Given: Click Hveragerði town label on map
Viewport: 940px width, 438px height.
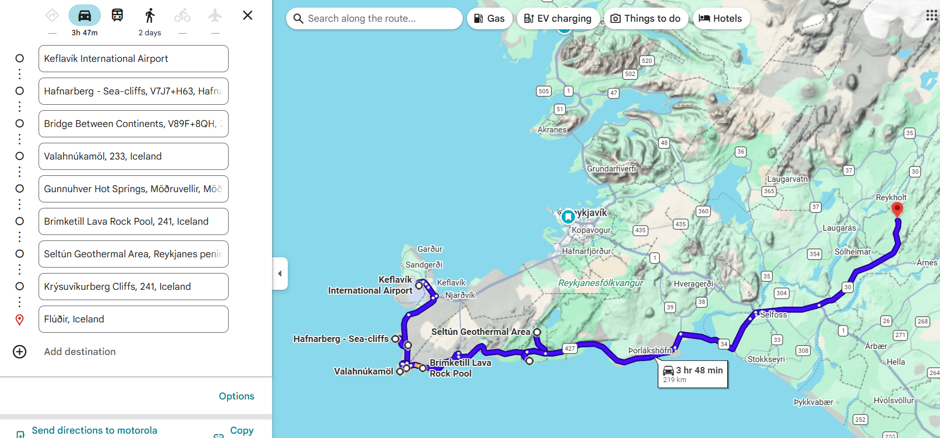Looking at the screenshot, I should click(x=693, y=284).
